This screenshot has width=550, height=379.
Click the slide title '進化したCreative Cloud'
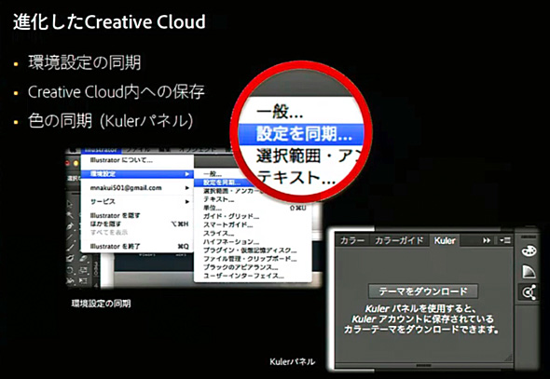[109, 22]
